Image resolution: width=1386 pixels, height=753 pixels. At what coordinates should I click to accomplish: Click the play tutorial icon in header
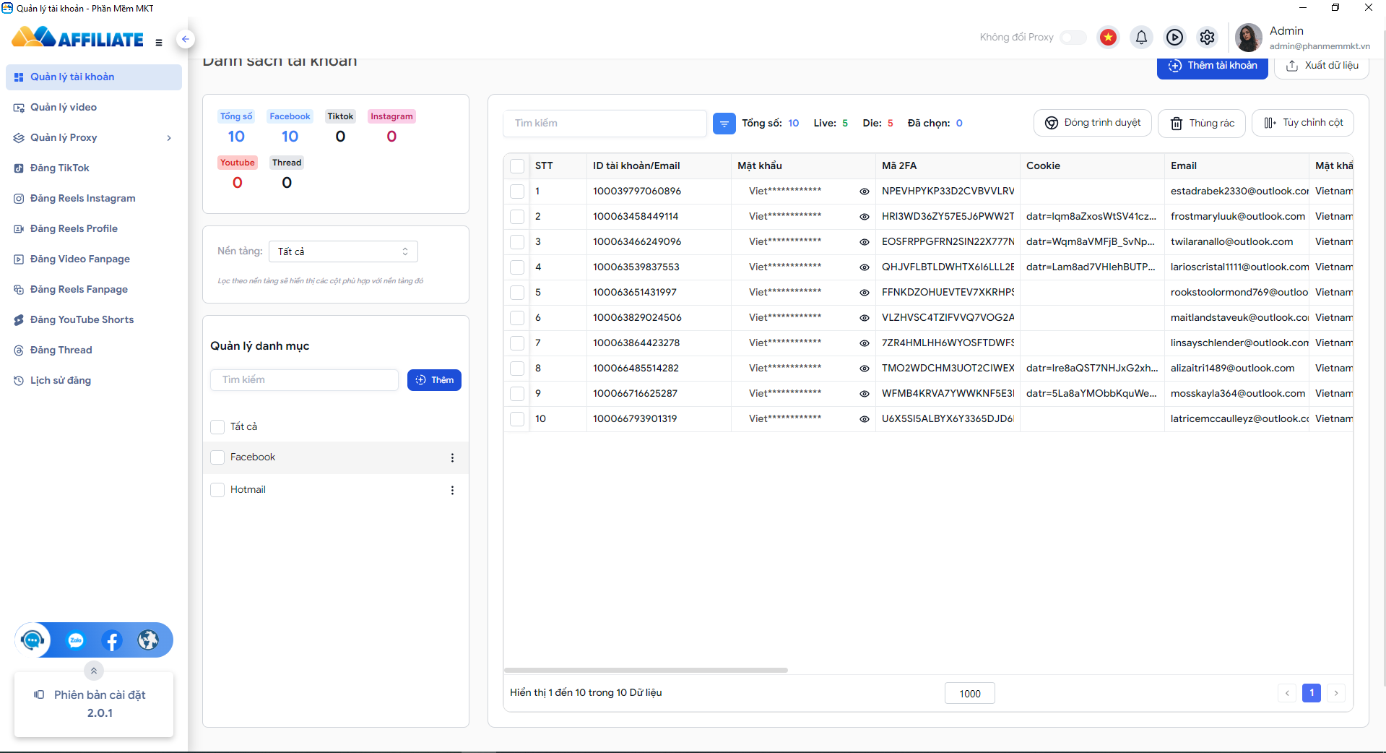pyautogui.click(x=1174, y=37)
